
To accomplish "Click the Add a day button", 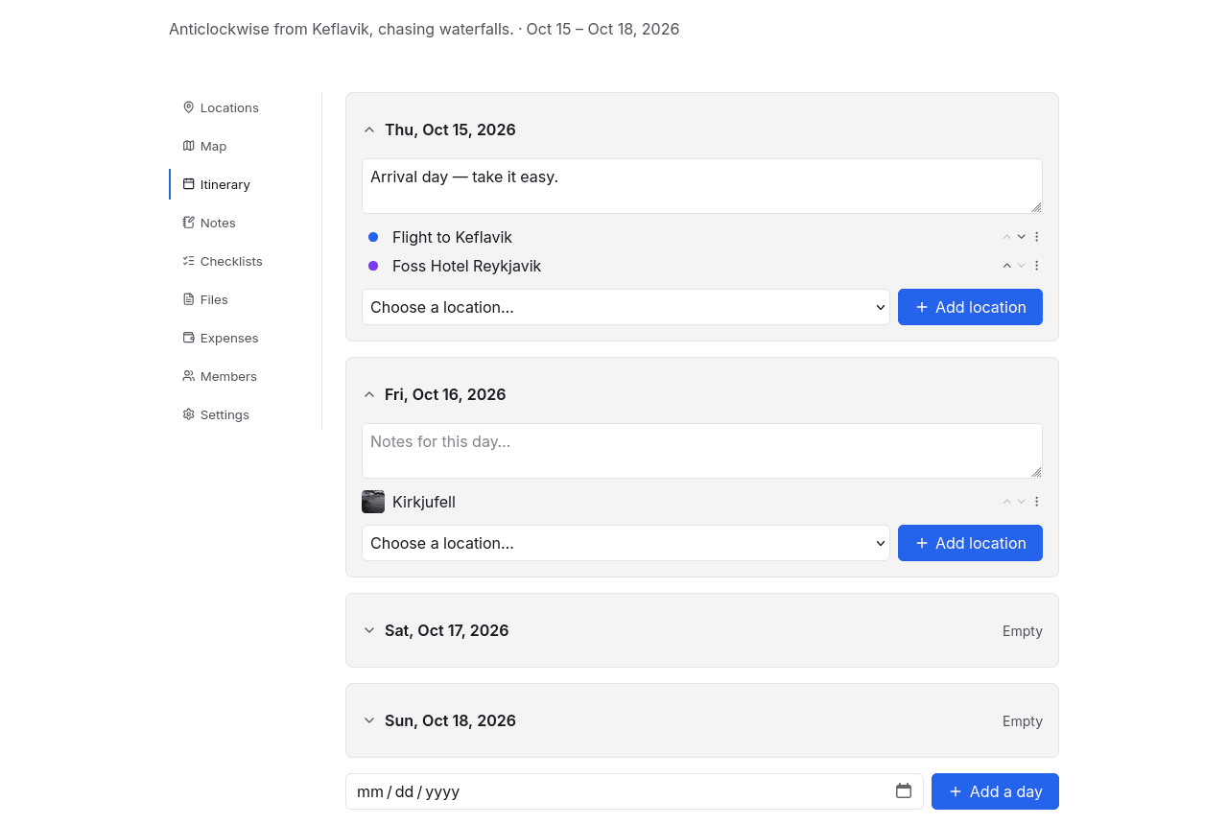I will [995, 791].
